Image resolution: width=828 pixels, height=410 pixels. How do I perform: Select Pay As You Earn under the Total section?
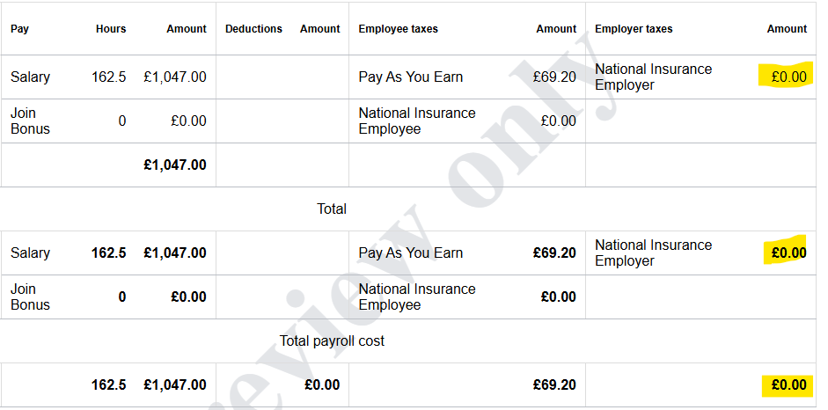pyautogui.click(x=411, y=253)
